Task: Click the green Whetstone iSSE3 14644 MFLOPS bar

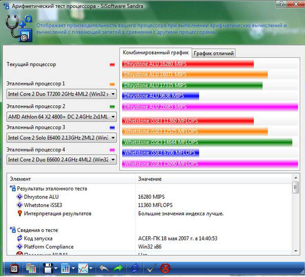Action: pos(207,142)
